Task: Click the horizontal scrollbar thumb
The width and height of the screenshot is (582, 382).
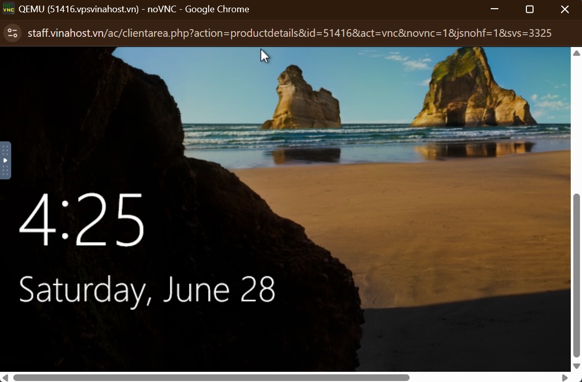Action: pyautogui.click(x=211, y=377)
